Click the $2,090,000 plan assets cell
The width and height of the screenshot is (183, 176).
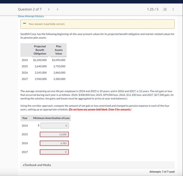click(59, 60)
